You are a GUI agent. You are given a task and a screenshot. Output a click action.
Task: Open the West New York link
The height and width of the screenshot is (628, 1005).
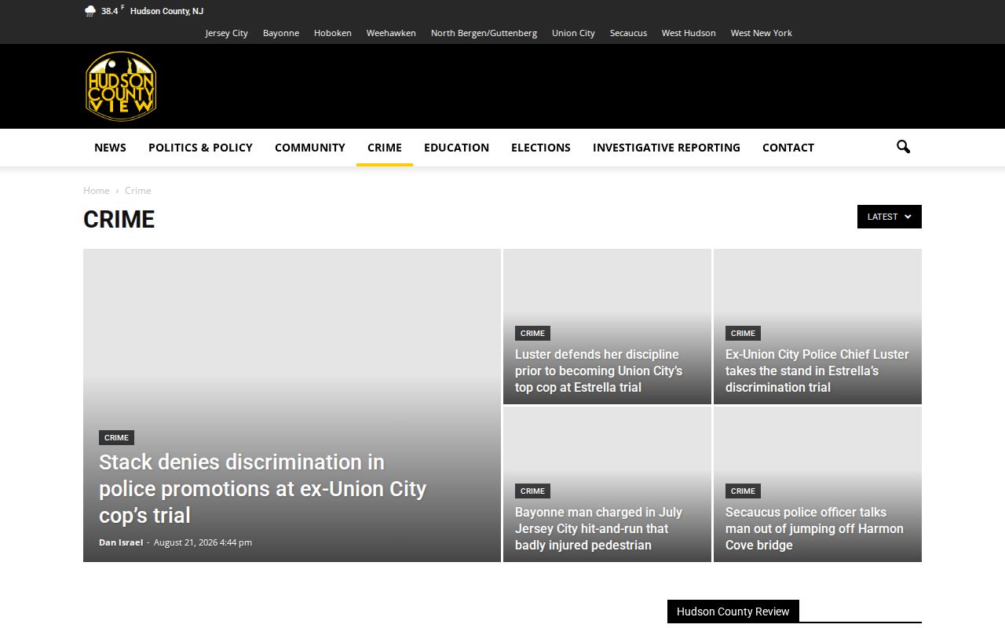[x=761, y=33]
